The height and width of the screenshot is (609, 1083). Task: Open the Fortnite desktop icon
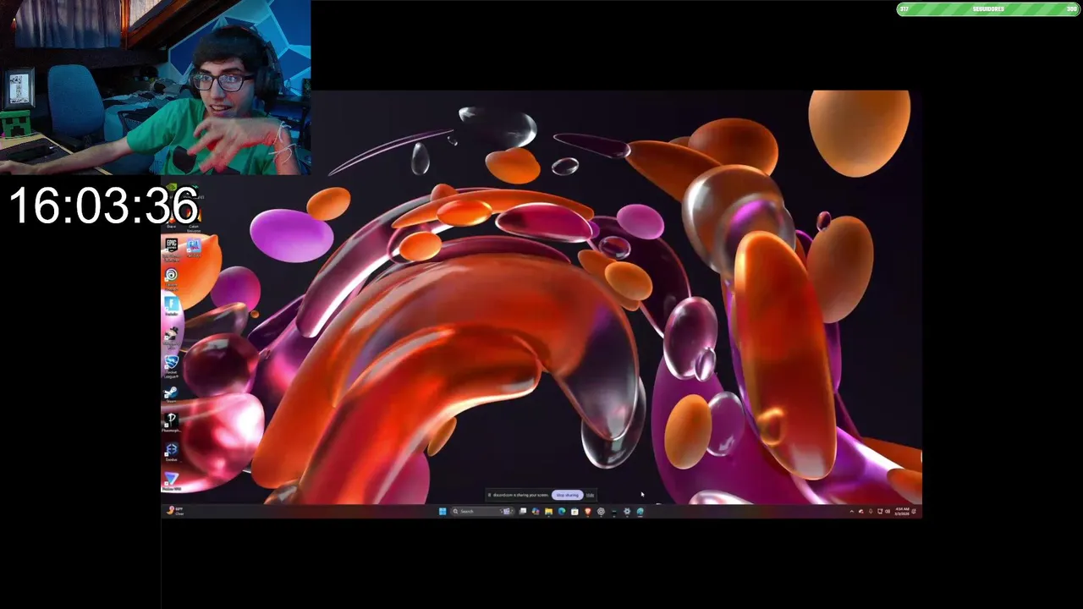172,306
